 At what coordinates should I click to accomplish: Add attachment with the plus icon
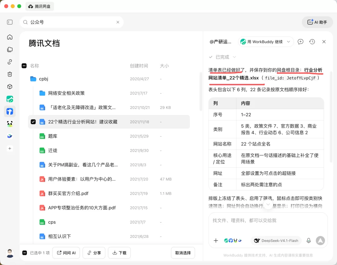pyautogui.click(x=216, y=241)
